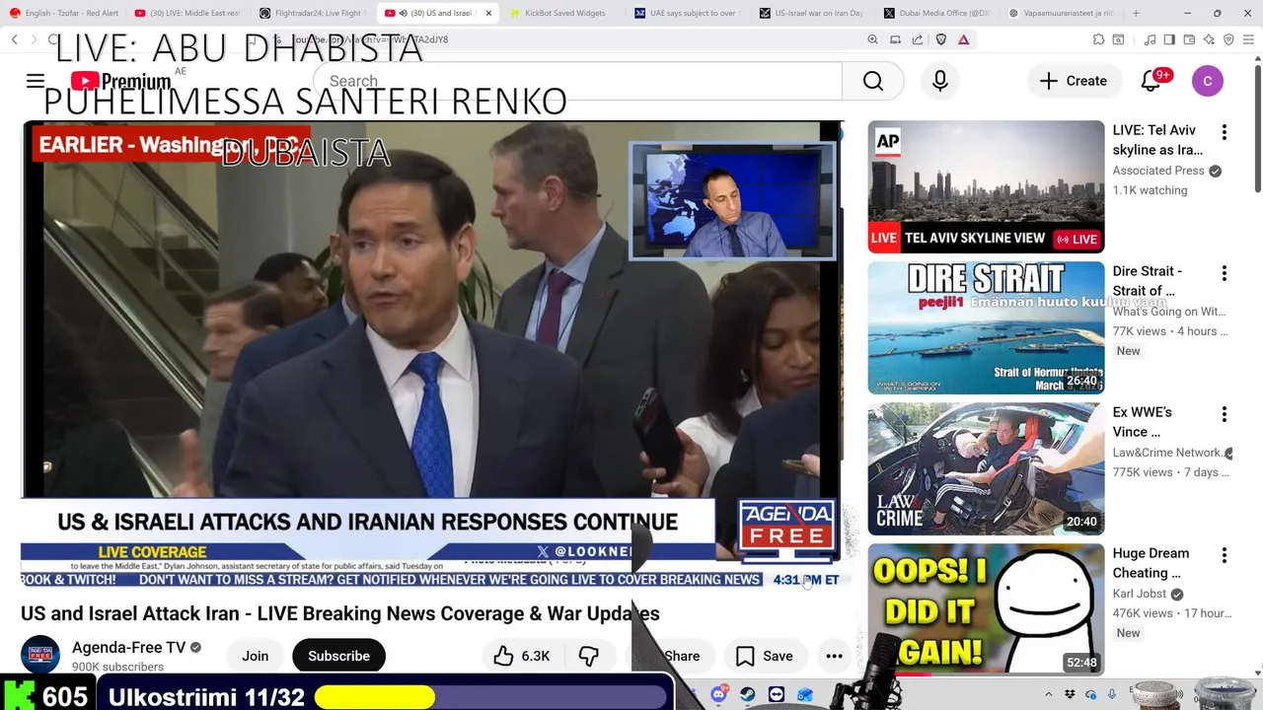This screenshot has height=710, width=1263.
Task: Open TeamViewer from the taskbar
Action: pyautogui.click(x=776, y=695)
